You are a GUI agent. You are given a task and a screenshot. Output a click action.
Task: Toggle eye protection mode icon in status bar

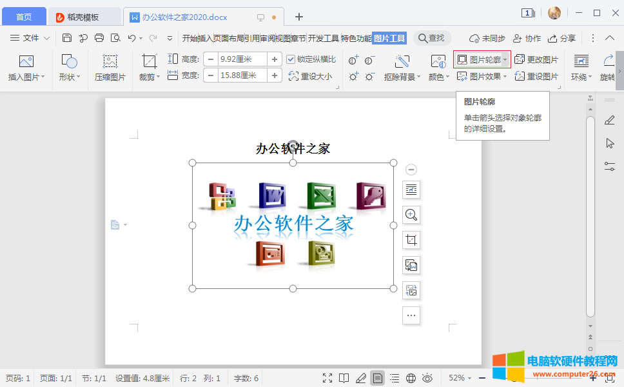click(427, 378)
